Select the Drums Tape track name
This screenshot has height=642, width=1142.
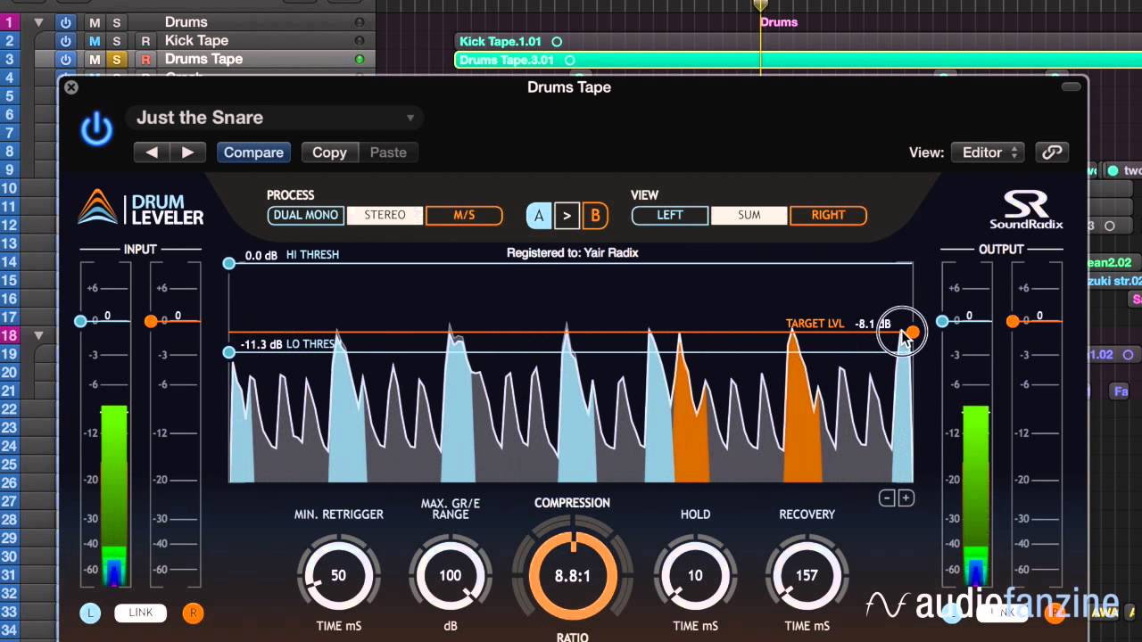click(203, 60)
